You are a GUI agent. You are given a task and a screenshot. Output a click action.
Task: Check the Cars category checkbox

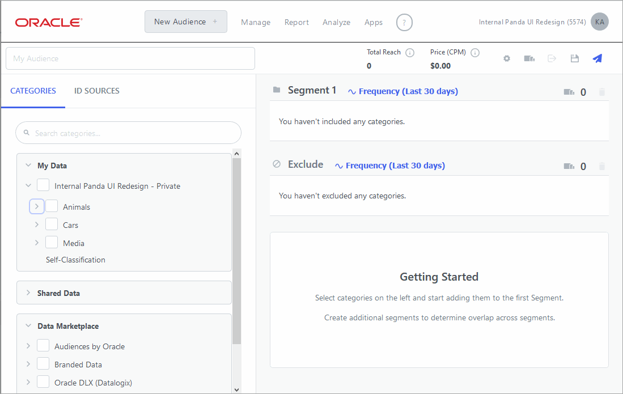point(52,224)
